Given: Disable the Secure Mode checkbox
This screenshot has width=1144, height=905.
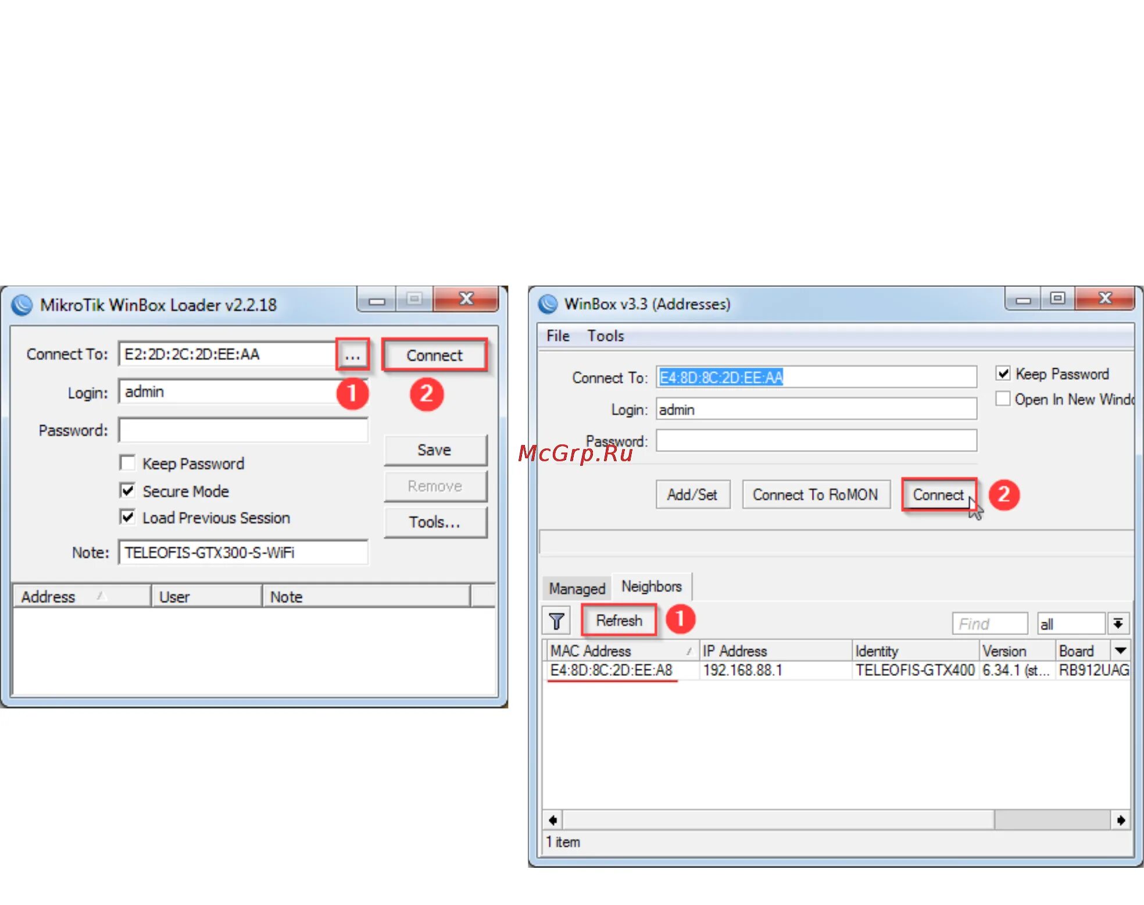Looking at the screenshot, I should click(x=127, y=490).
